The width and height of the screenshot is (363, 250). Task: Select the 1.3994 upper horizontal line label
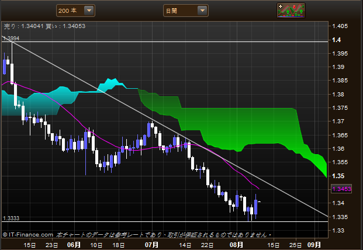11,39
